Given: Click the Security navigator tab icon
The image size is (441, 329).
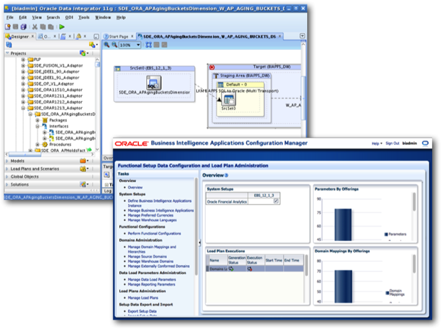Looking at the screenshot, I should pos(79,36).
